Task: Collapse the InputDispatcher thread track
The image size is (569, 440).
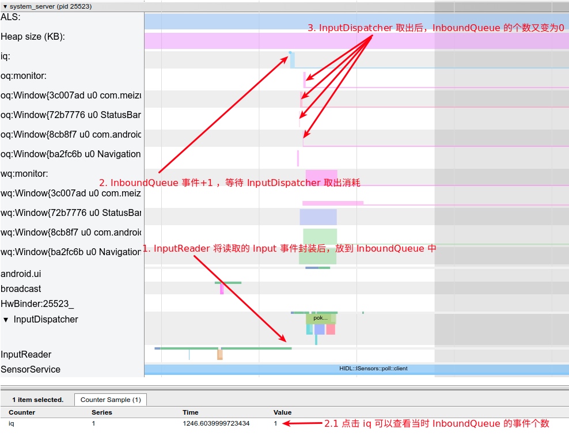Action: (x=6, y=320)
